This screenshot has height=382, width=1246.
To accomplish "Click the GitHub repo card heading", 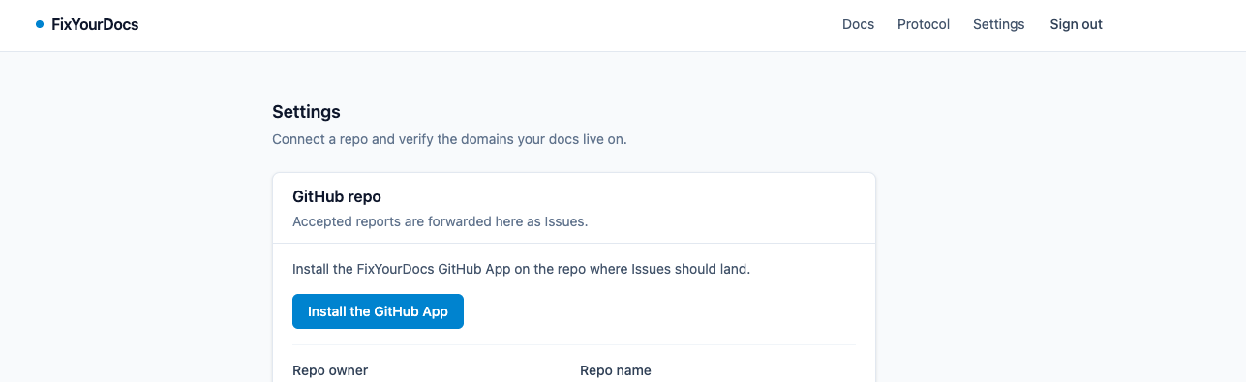I will coord(337,196).
